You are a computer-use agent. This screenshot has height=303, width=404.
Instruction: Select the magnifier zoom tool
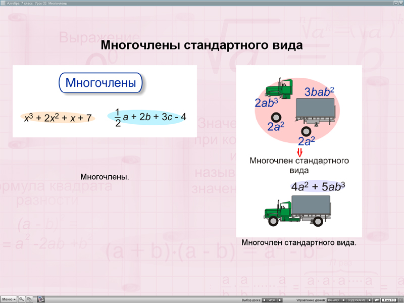pos(21,299)
